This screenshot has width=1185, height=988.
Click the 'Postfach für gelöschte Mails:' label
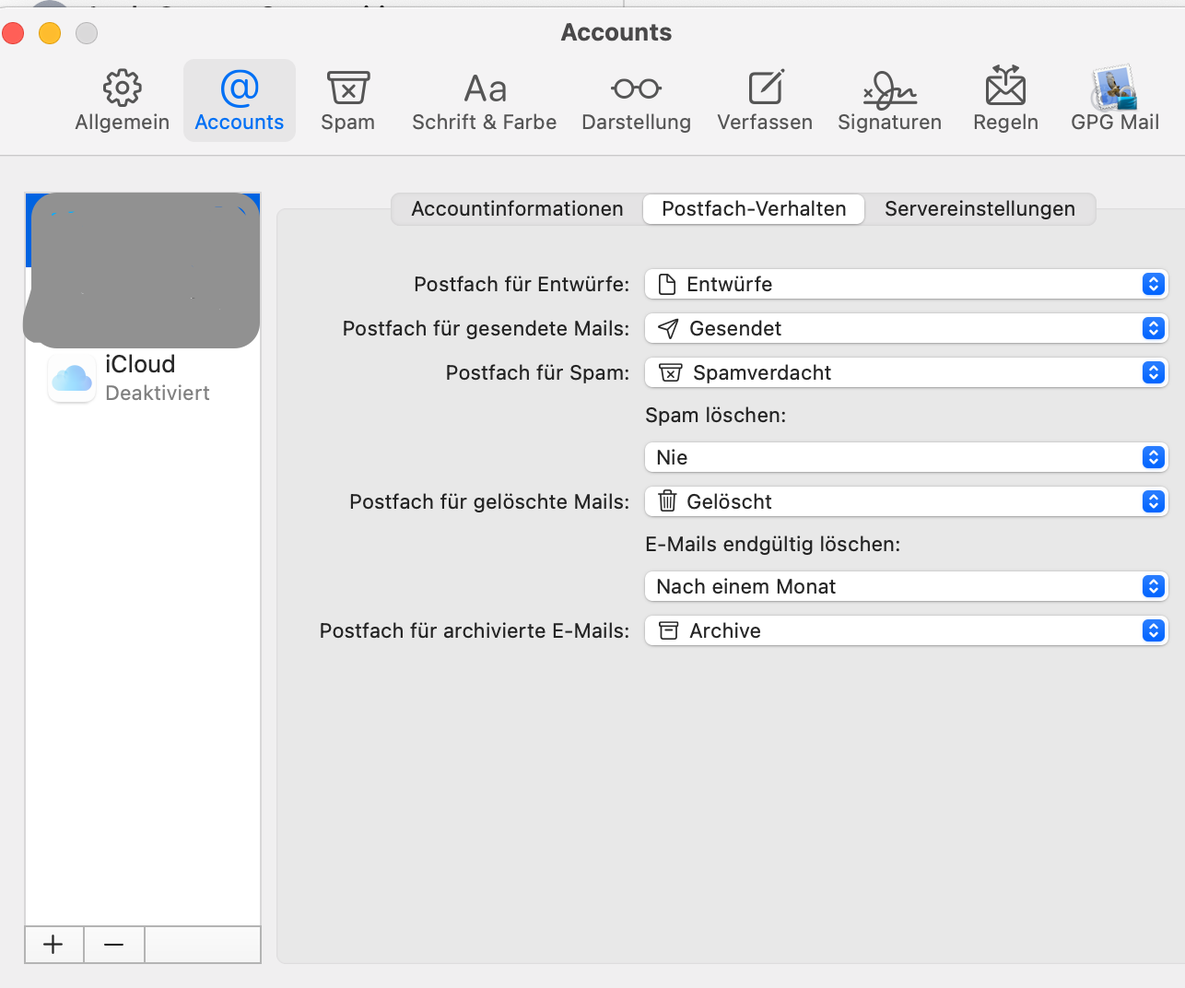pyautogui.click(x=489, y=501)
